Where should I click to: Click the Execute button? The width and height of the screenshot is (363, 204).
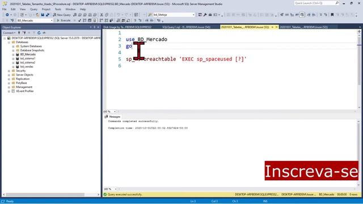click(64, 20)
